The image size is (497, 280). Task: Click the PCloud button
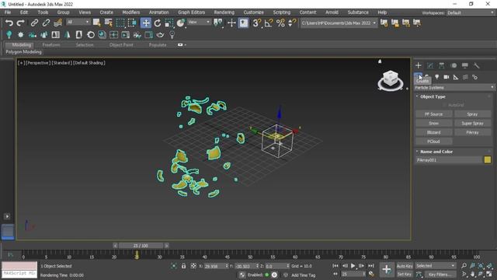pos(433,142)
